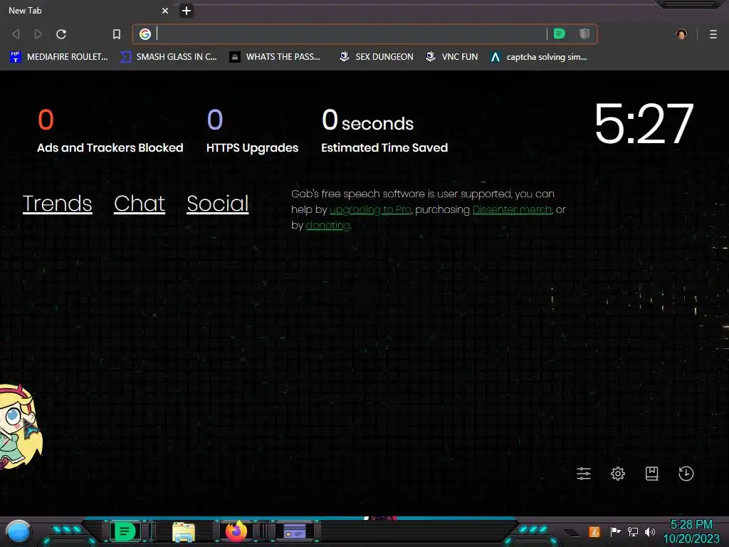This screenshot has height=547, width=729.
Task: Open MEDIAFIRE ROULET... bookmark
Action: 58,57
